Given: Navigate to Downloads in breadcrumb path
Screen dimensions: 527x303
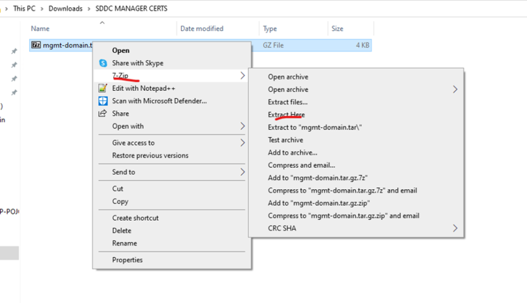Looking at the screenshot, I should 65,8.
